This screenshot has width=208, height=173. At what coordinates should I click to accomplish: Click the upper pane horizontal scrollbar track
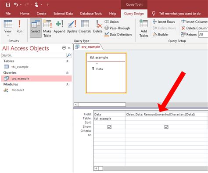click(167, 105)
